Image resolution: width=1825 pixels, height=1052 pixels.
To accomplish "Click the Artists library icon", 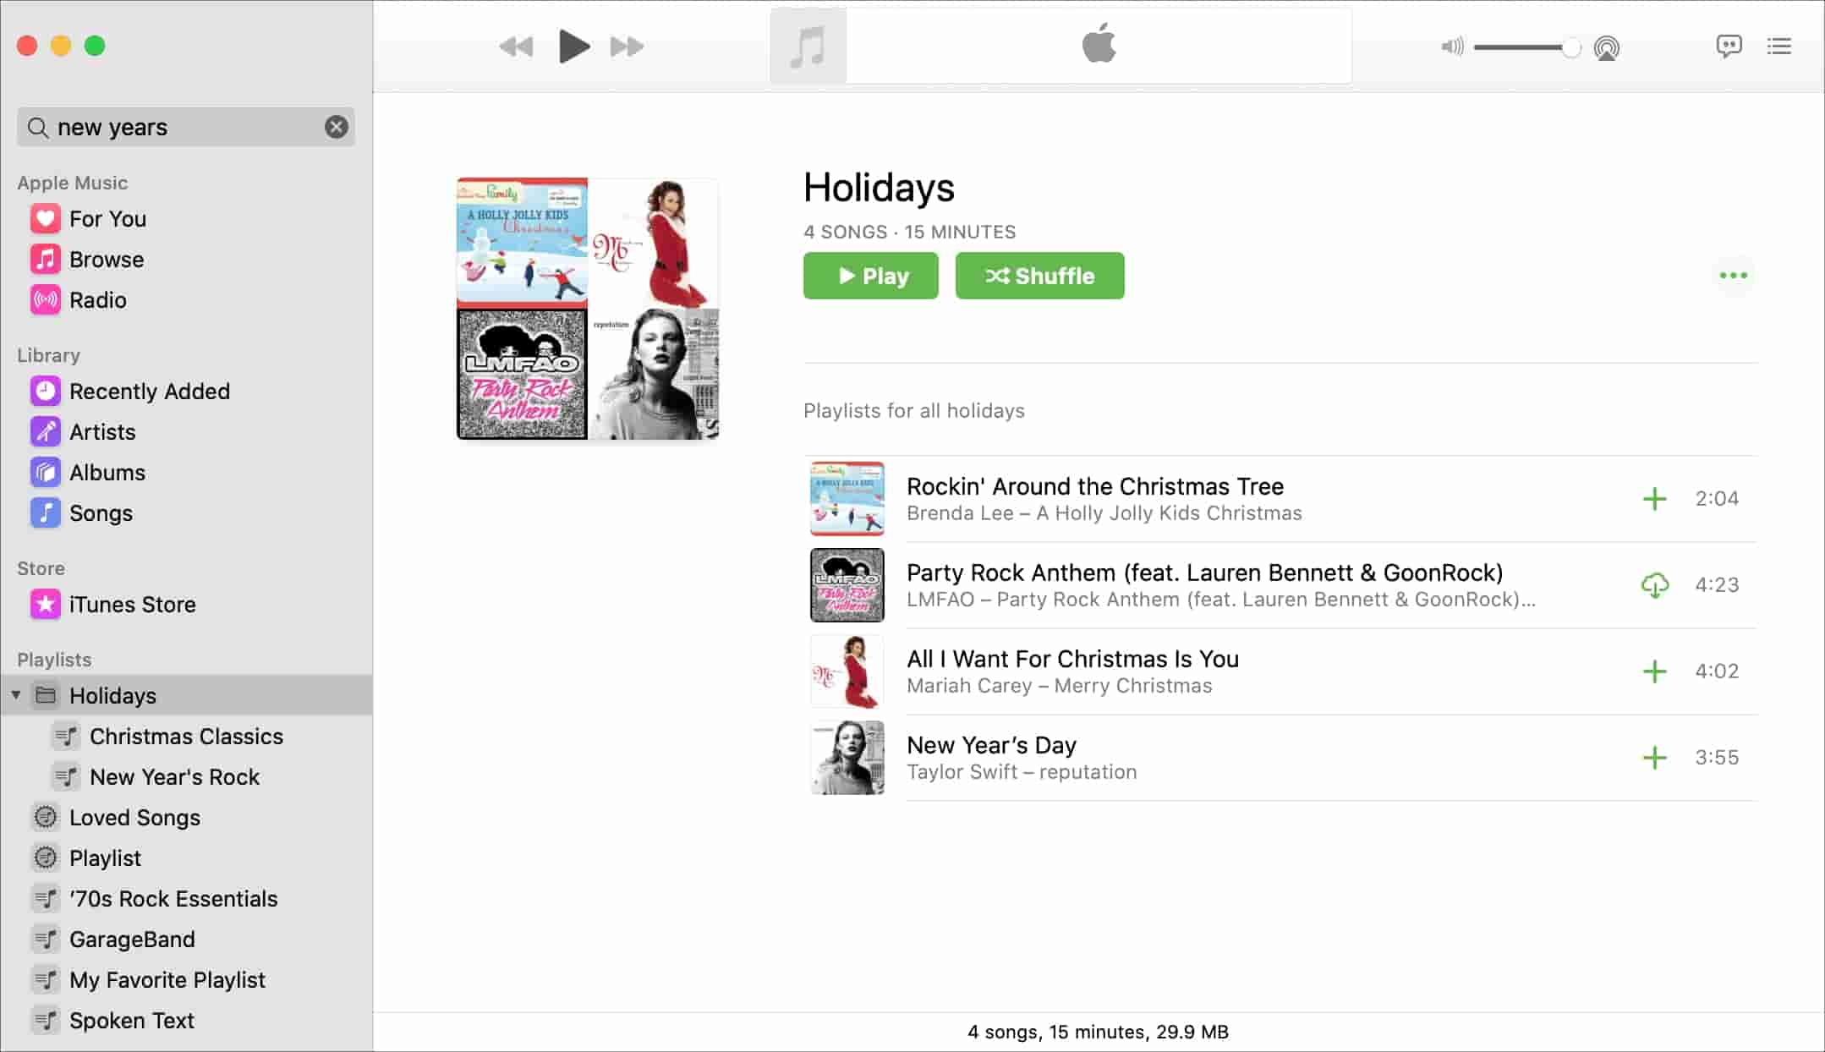I will click(x=45, y=431).
